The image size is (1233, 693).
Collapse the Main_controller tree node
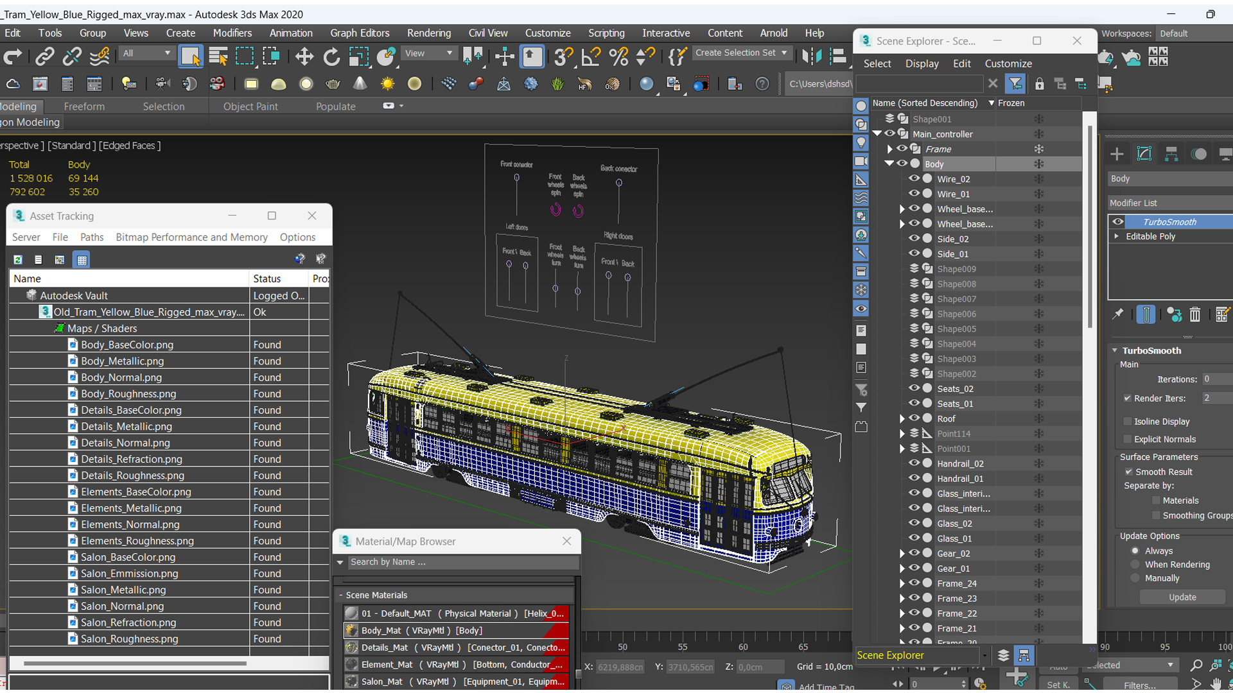[877, 133]
